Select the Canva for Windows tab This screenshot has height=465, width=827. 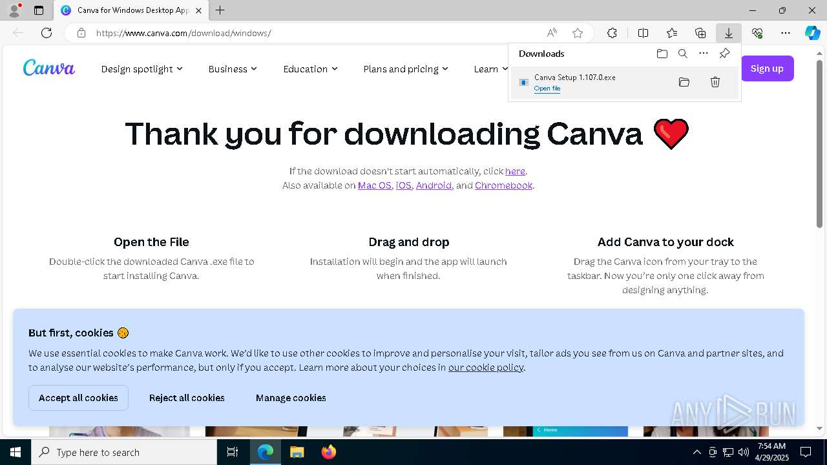click(131, 10)
